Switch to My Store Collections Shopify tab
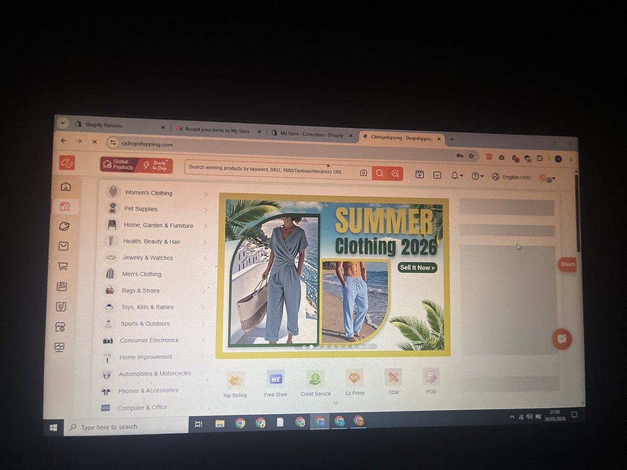 point(312,134)
